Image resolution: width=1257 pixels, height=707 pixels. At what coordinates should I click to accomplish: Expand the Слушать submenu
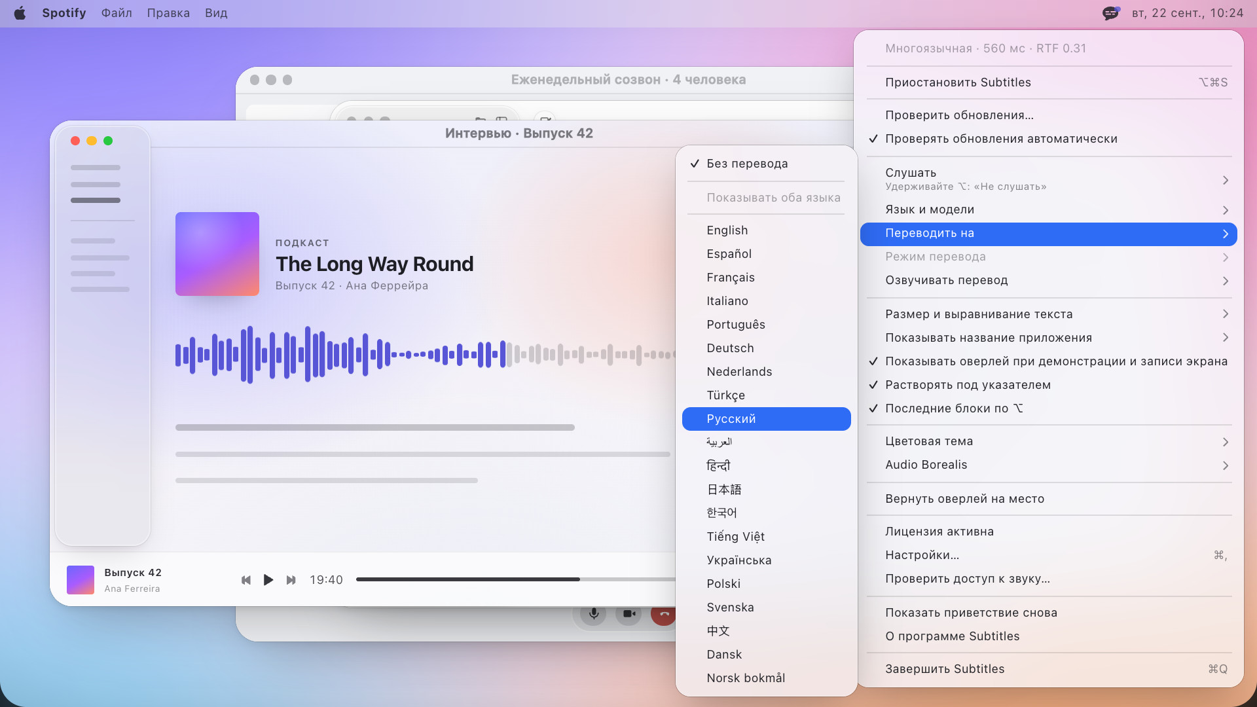point(1049,179)
